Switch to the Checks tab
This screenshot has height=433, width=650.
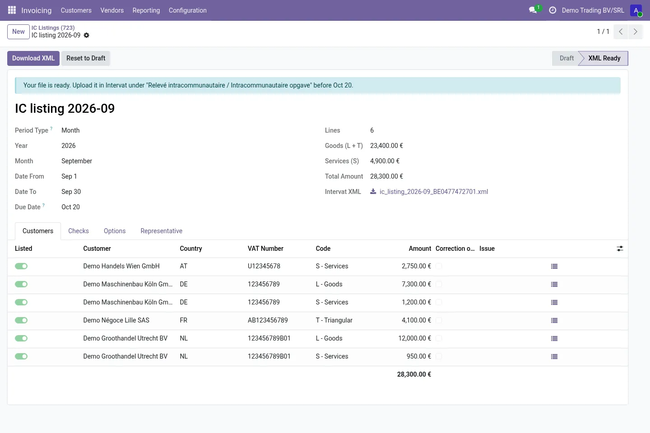pos(79,231)
